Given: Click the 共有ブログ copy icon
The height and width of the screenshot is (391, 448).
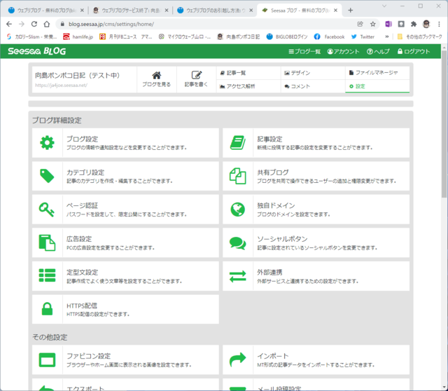Looking at the screenshot, I should point(238,176).
